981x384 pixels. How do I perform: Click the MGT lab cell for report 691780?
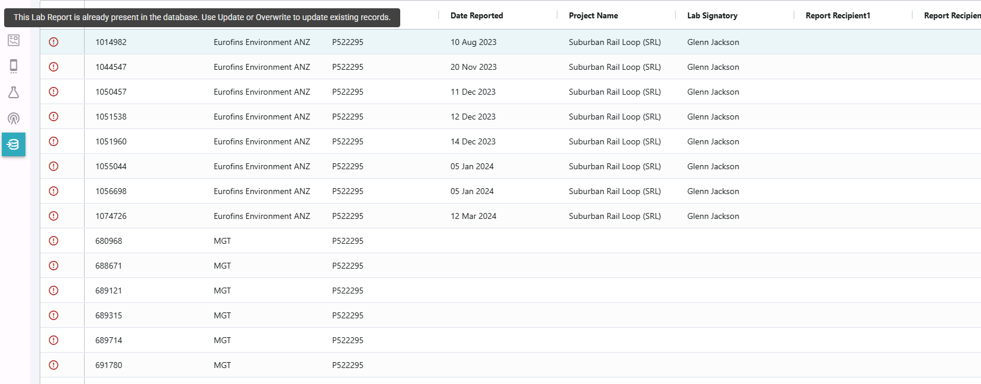pos(223,365)
